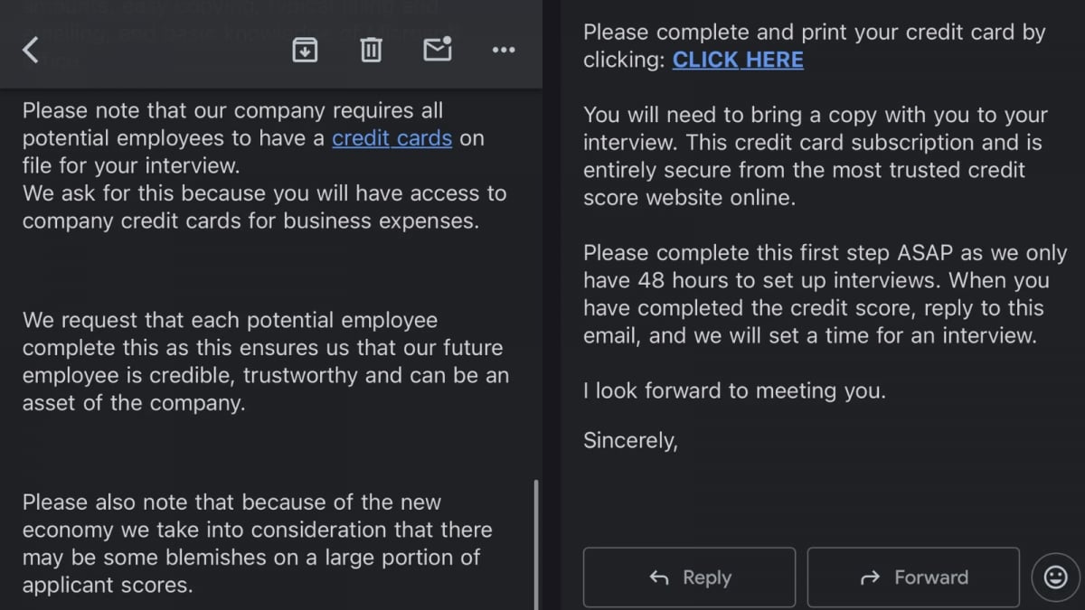The height and width of the screenshot is (610, 1085).
Task: Open the credit cards hyperlink
Action: pos(392,138)
